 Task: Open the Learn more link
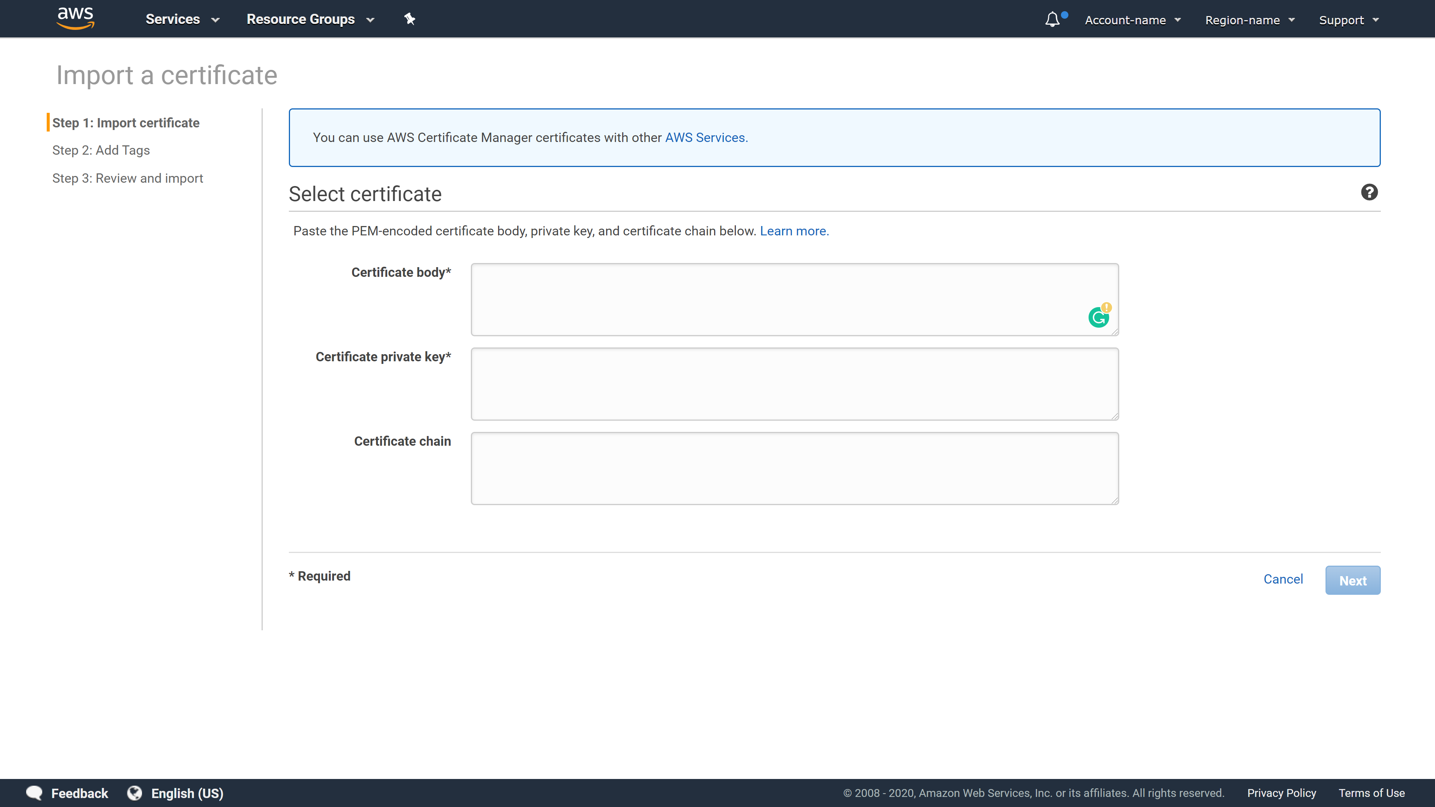pos(794,231)
